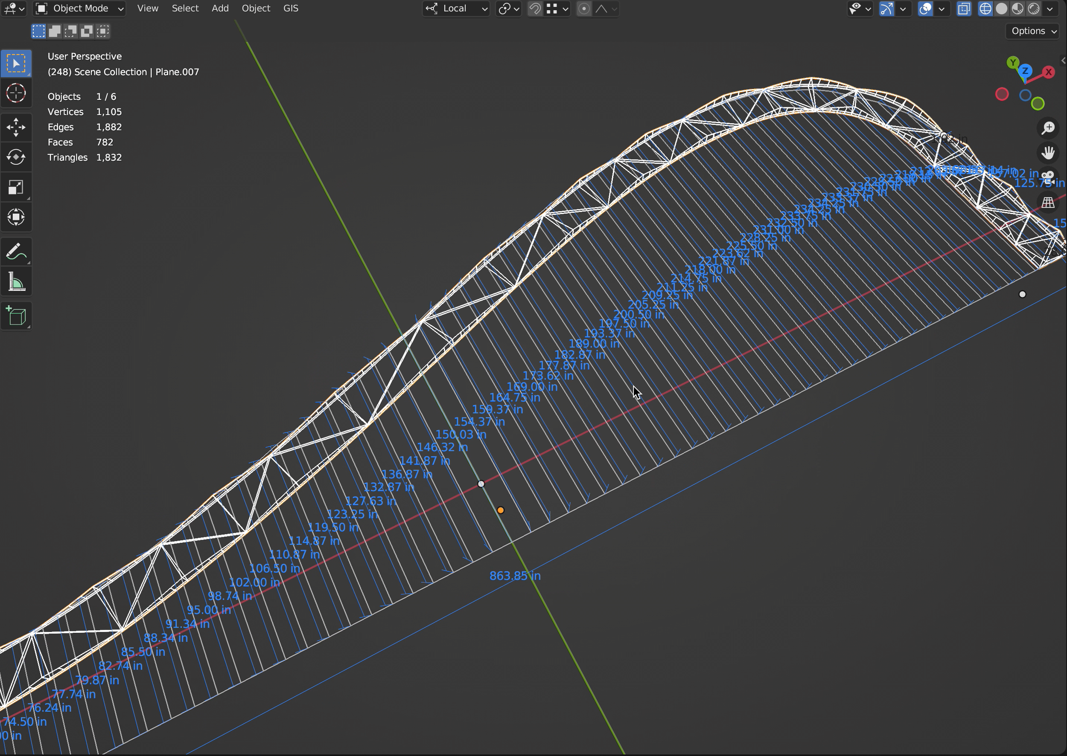The width and height of the screenshot is (1067, 756).
Task: Switch to wireframe shading
Action: [985, 9]
